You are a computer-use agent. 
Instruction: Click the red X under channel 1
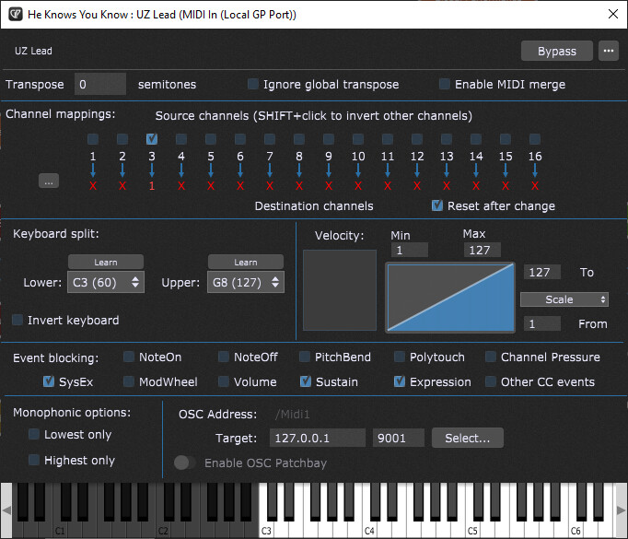(x=93, y=186)
